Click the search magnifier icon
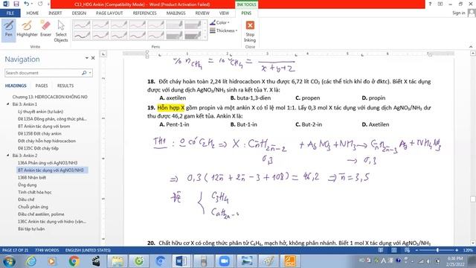The width and height of the screenshot is (476, 268). point(84,73)
